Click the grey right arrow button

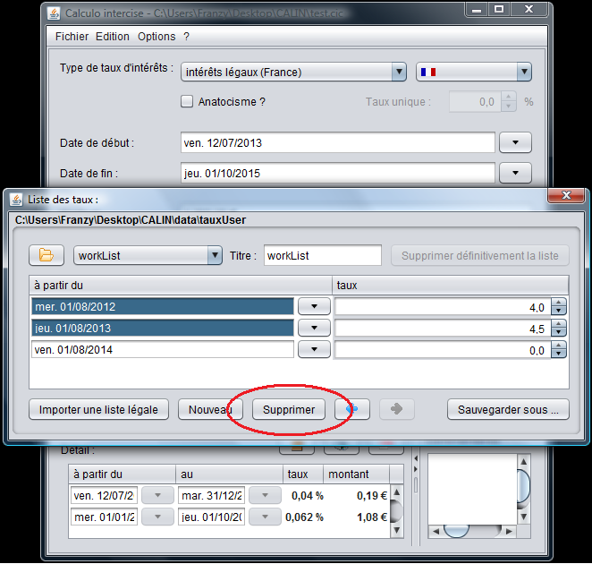[396, 409]
